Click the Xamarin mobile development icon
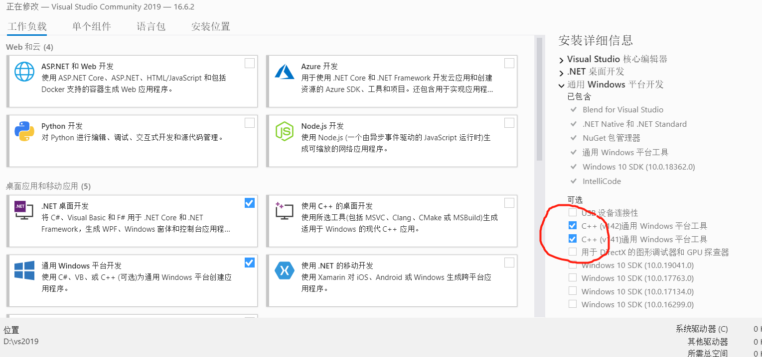This screenshot has width=762, height=357. tap(285, 270)
